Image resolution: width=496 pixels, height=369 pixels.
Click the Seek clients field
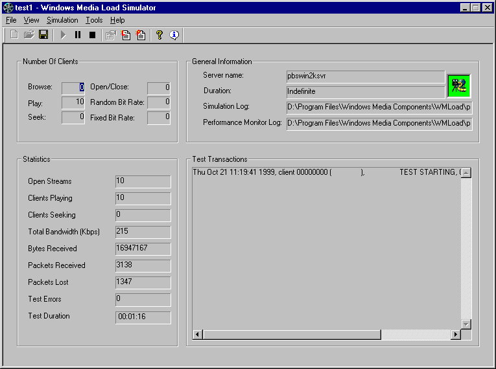click(73, 118)
